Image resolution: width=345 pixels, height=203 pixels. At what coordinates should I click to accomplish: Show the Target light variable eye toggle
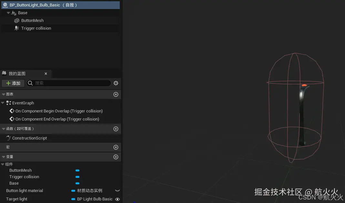coord(117,199)
